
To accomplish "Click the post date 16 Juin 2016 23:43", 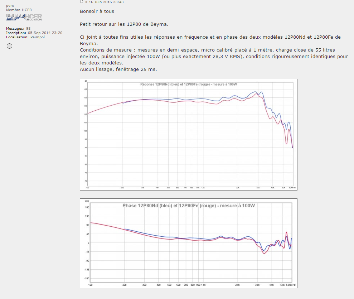I will click(106, 2).
